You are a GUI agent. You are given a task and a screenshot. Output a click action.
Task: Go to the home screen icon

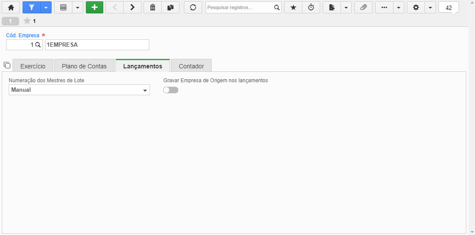pyautogui.click(x=11, y=7)
